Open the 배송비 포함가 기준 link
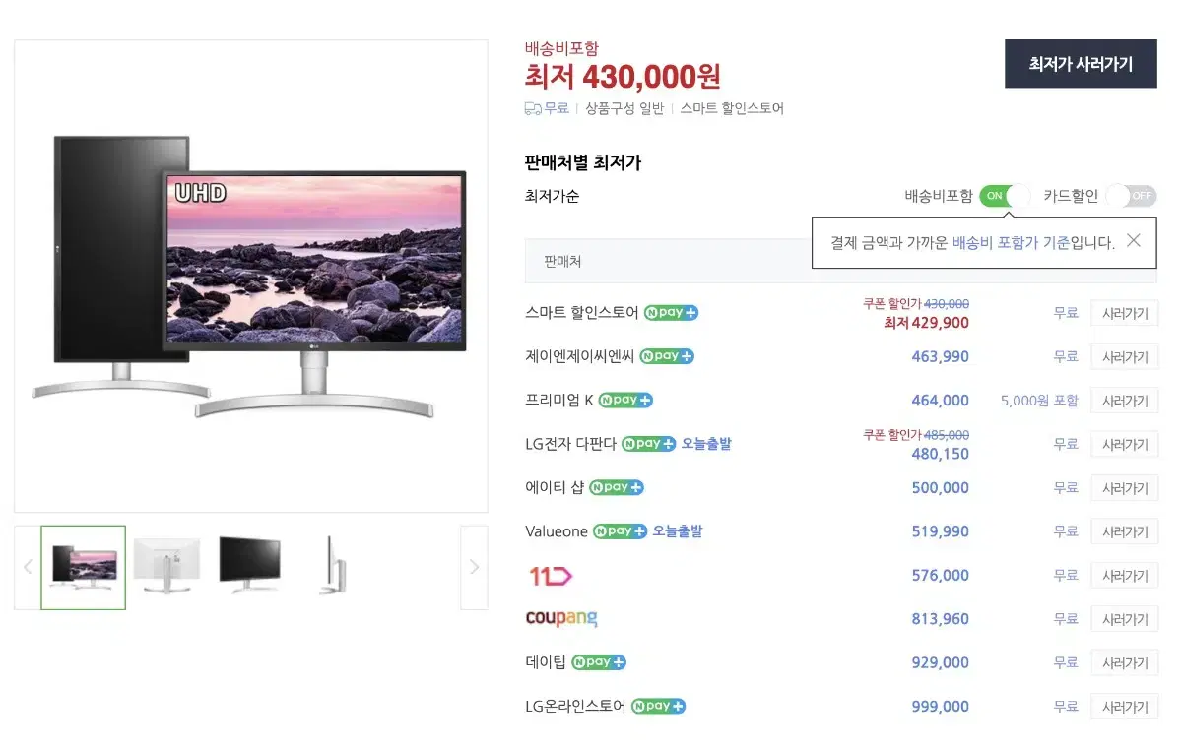The width and height of the screenshot is (1182, 748). click(x=1011, y=242)
